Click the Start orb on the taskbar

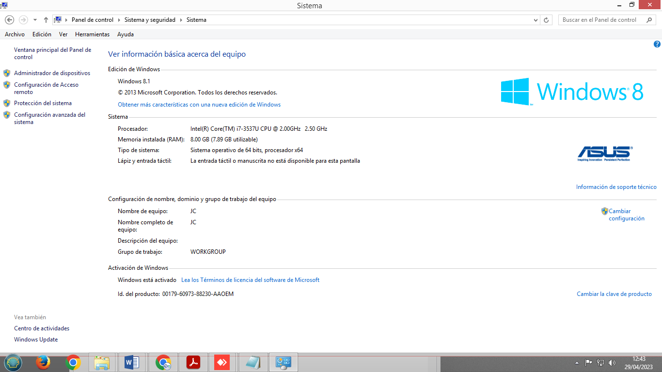coord(13,362)
